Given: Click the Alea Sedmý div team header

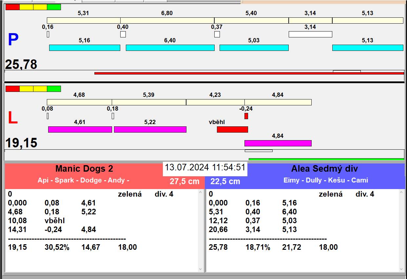Looking at the screenshot, I should [x=324, y=169].
